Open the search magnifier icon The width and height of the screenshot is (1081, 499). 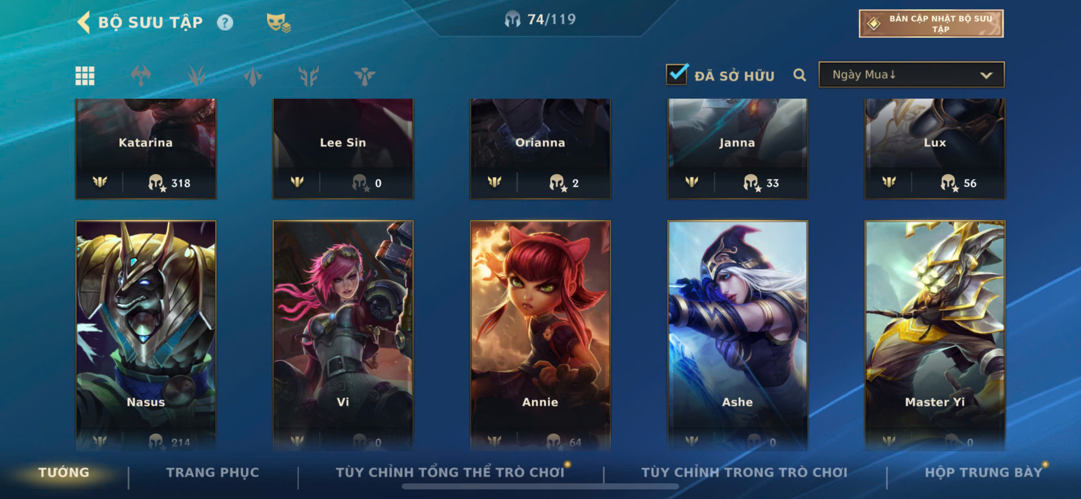[799, 75]
